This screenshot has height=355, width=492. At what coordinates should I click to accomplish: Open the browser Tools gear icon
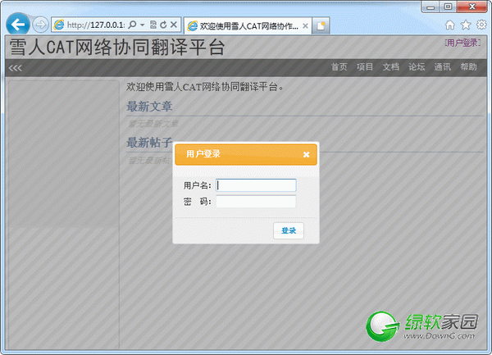[481, 25]
